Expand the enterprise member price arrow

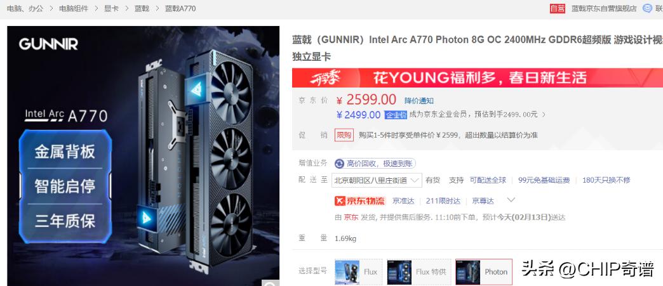(x=544, y=115)
